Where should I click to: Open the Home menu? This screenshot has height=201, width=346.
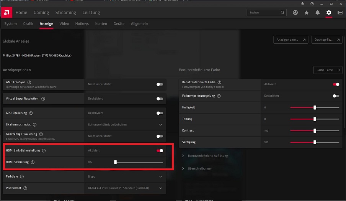click(x=21, y=13)
